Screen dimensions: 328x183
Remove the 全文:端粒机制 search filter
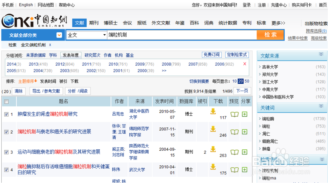pos(50,45)
